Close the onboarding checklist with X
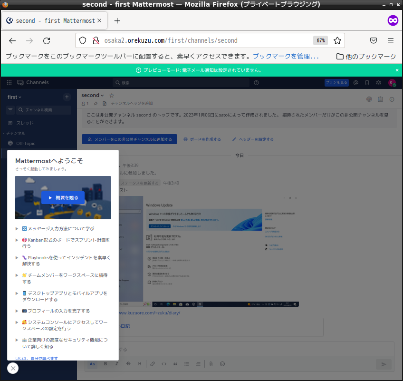The width and height of the screenshot is (403, 381). click(13, 368)
